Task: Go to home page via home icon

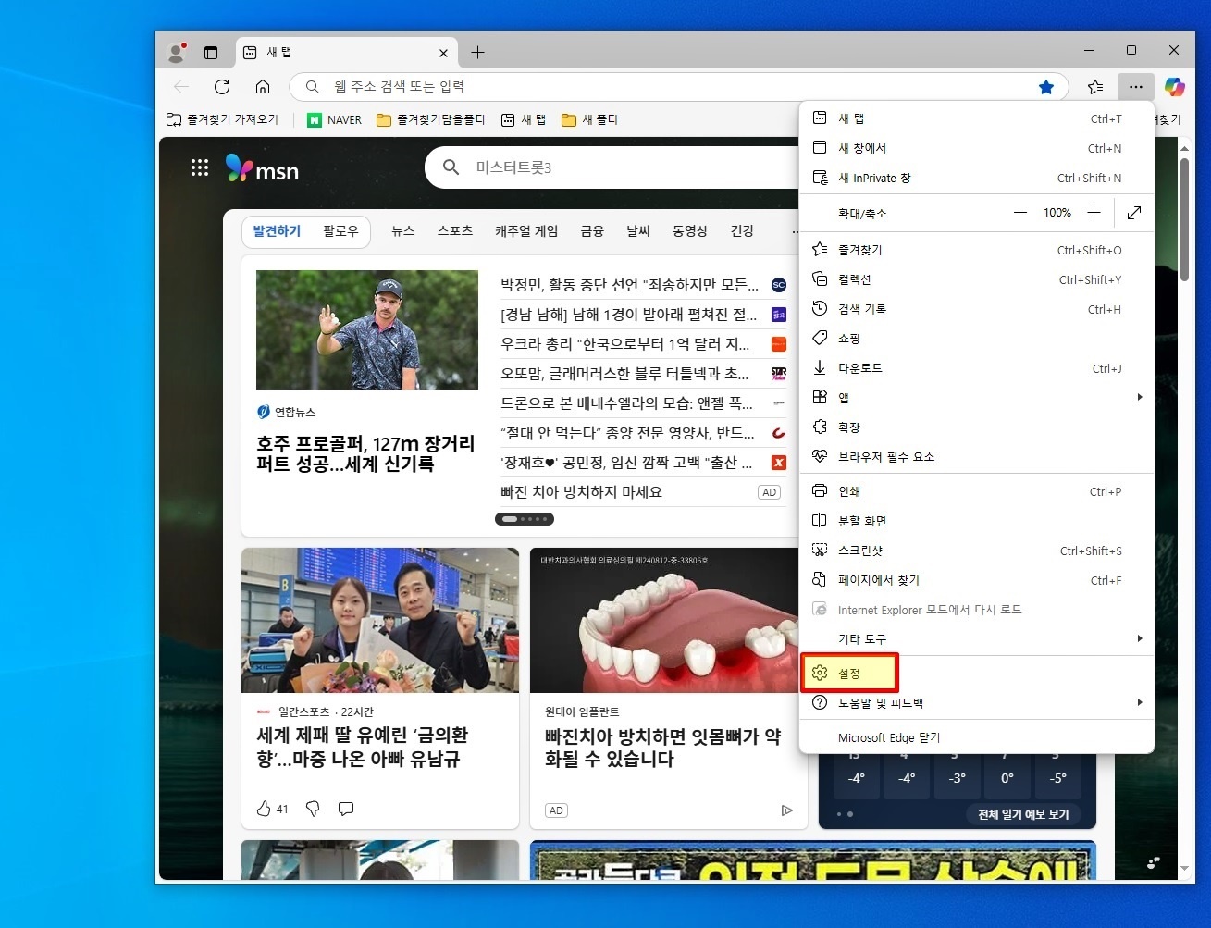Action: pos(263,87)
